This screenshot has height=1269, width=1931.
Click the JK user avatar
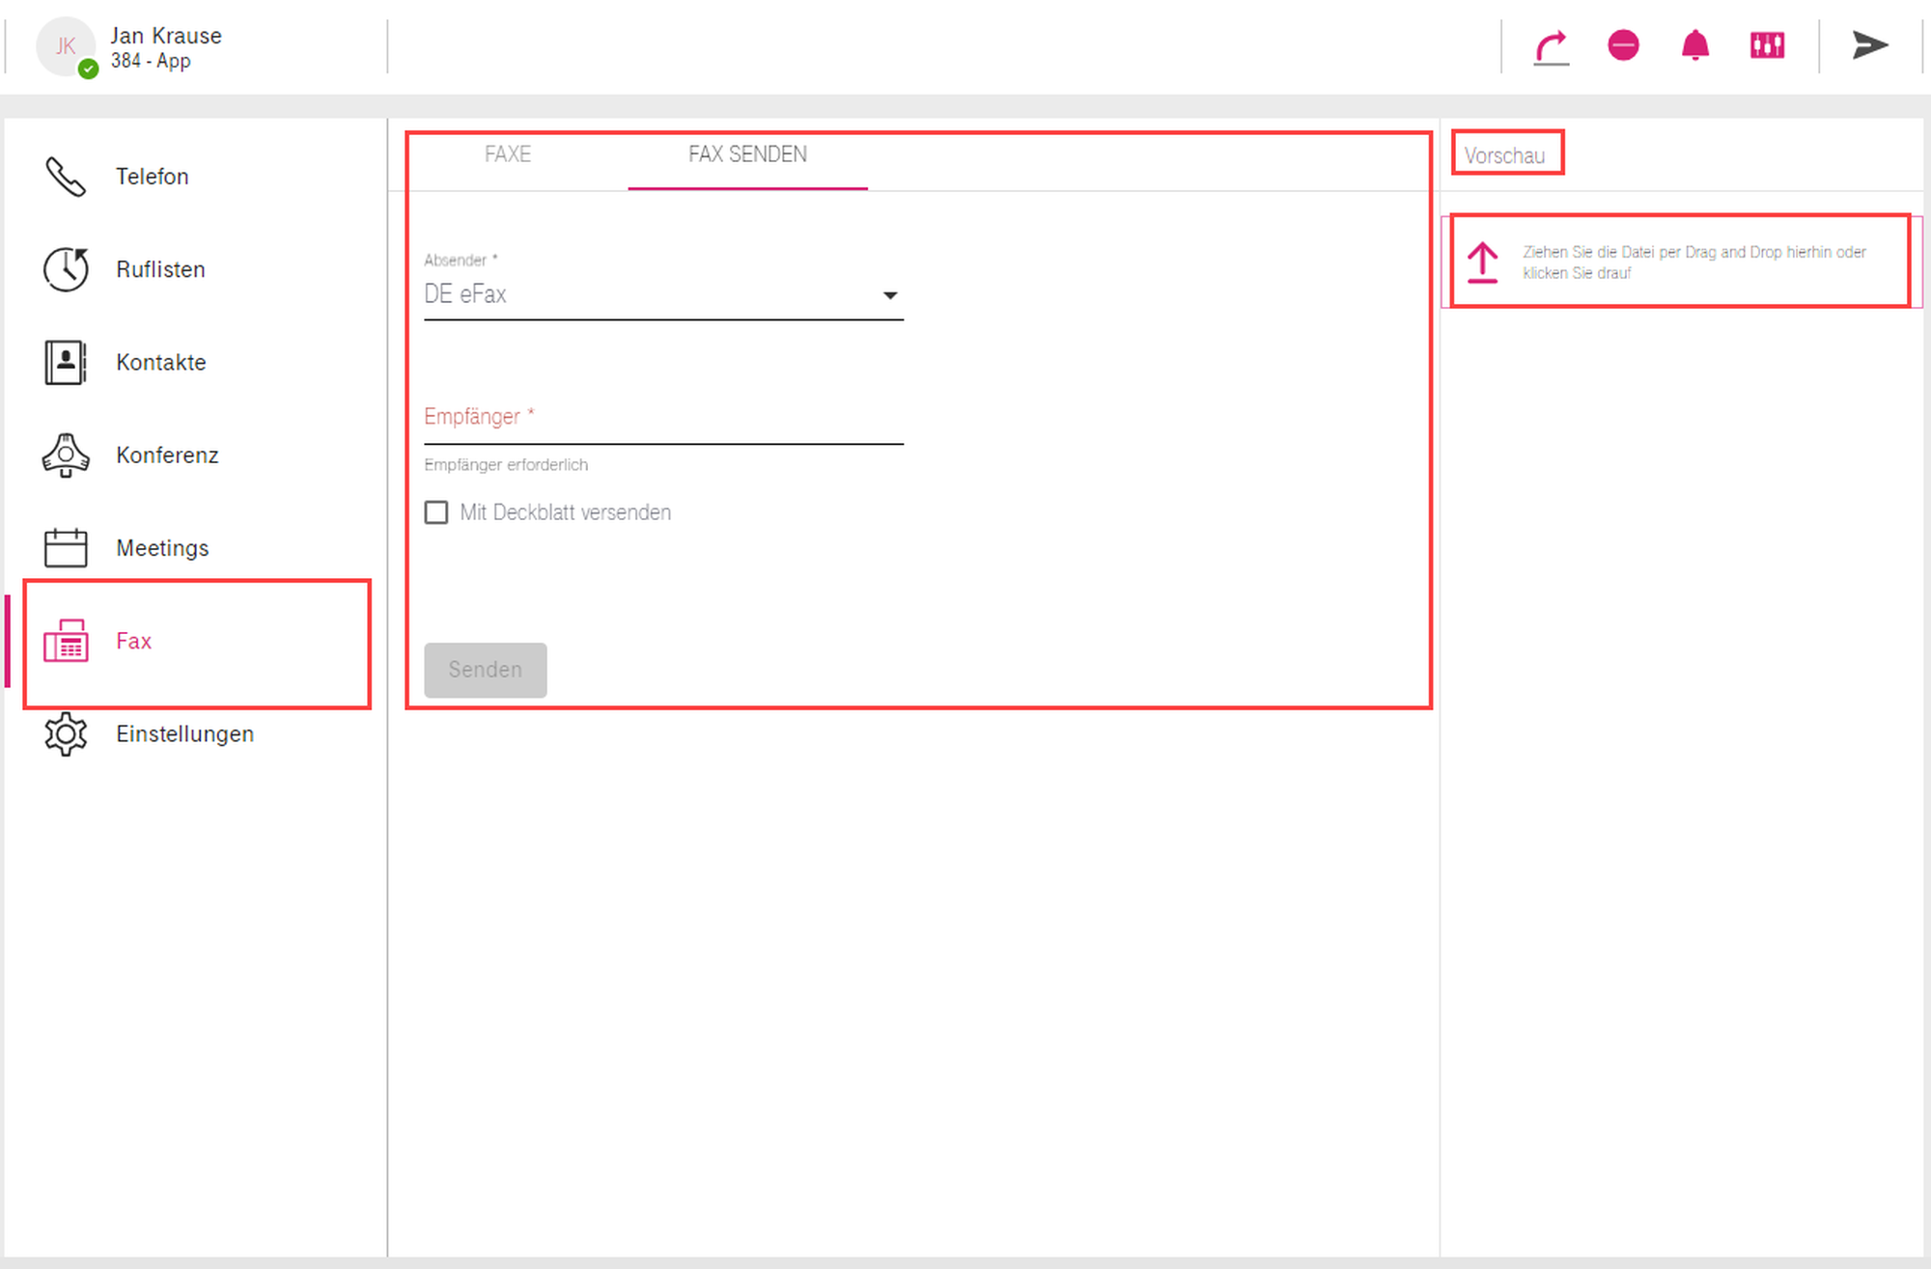(65, 46)
